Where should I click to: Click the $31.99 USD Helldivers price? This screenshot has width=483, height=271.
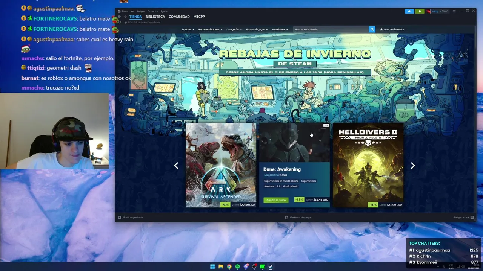coord(394,205)
